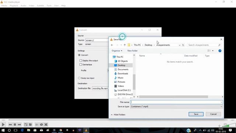236x133 pixels.
Task: Open the Save dialog help icon
Action: 220,51
